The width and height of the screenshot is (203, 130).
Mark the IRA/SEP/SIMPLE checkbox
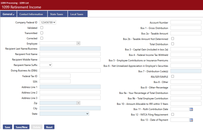(x=173, y=76)
